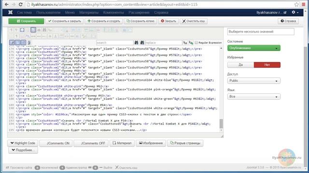Viewport: 309px width, 173px height.
Task: Click the code editor vertical scrollbar thumb
Action: 221,124
